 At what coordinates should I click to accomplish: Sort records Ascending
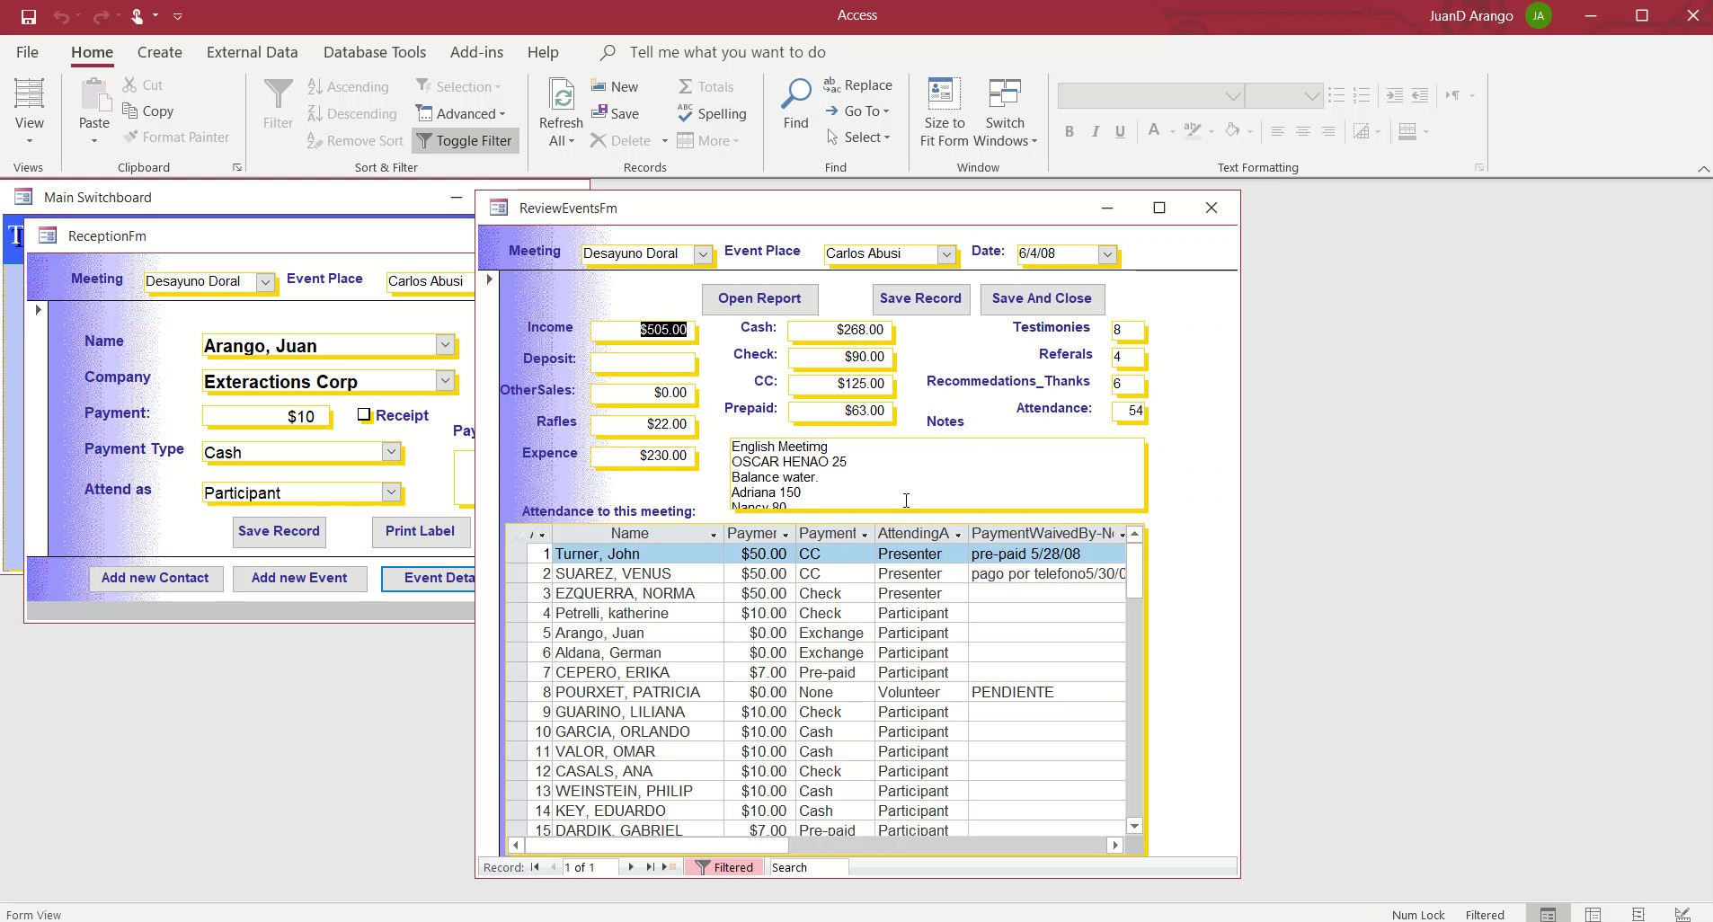(x=348, y=87)
